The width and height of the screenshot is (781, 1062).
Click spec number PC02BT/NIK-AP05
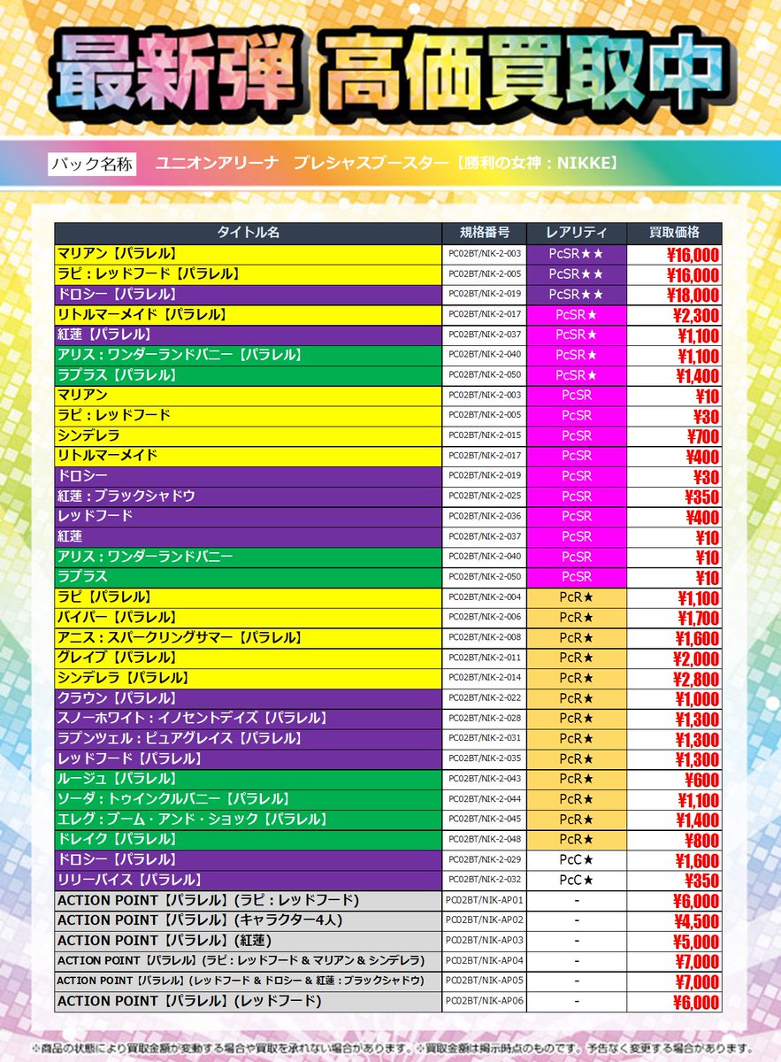[485, 983]
